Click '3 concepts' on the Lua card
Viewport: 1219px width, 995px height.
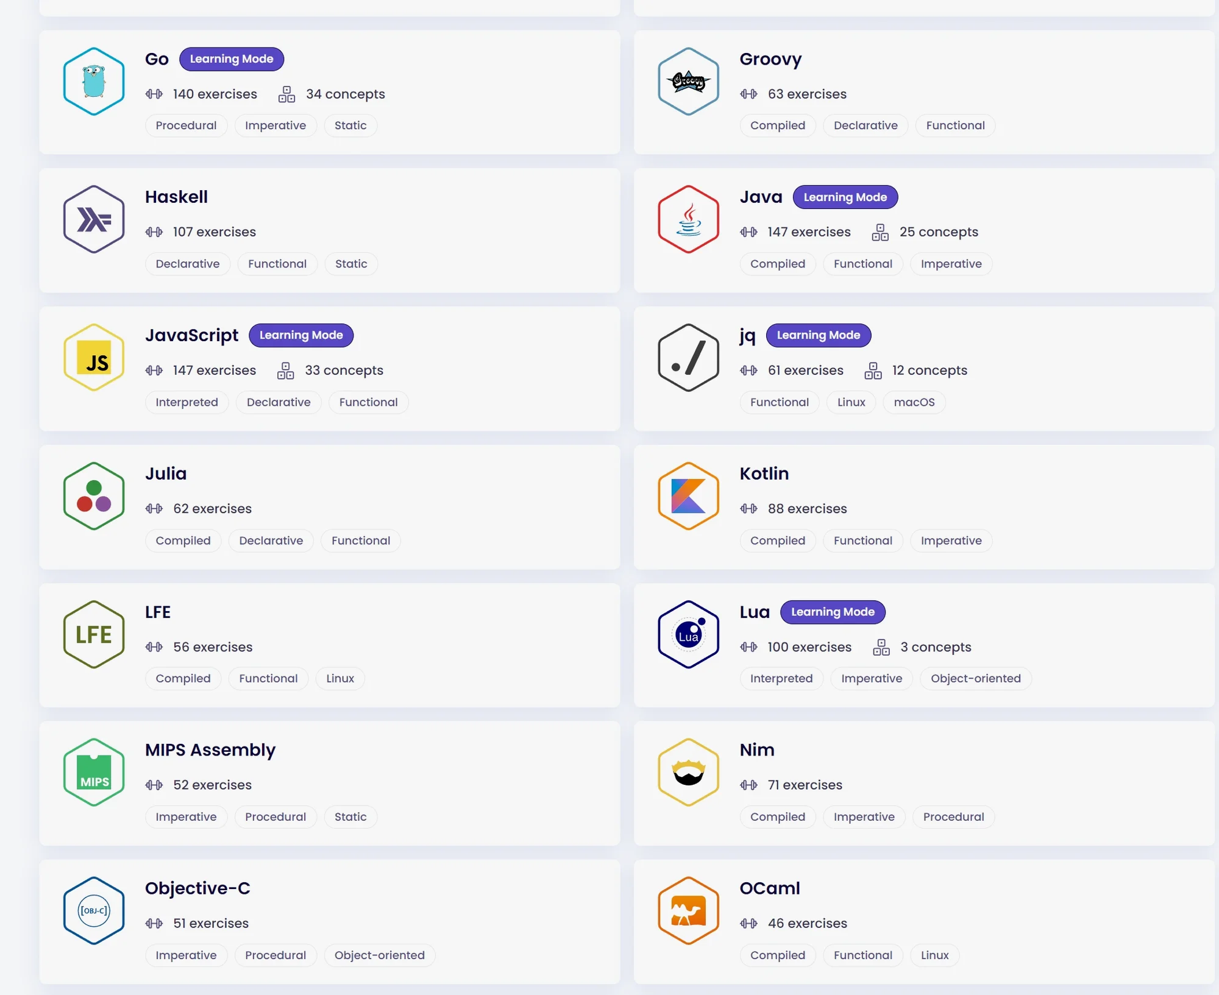click(936, 647)
